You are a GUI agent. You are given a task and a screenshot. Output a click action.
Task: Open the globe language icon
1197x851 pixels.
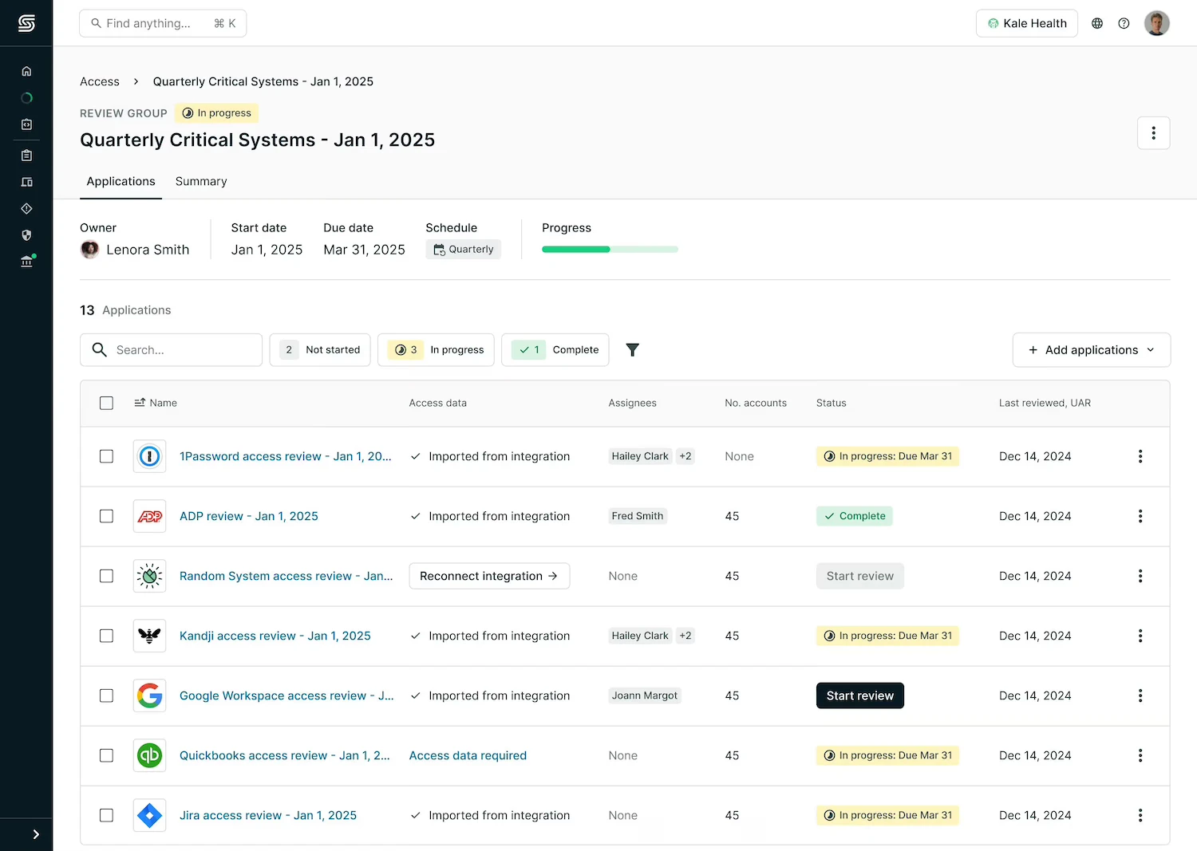(x=1097, y=23)
